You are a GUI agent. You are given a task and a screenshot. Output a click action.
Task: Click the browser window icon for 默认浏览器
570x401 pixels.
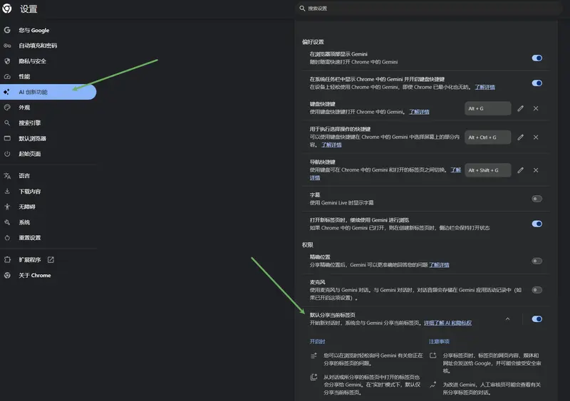(7, 138)
